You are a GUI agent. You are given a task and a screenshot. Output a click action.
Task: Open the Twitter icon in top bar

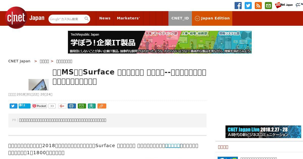248,6
